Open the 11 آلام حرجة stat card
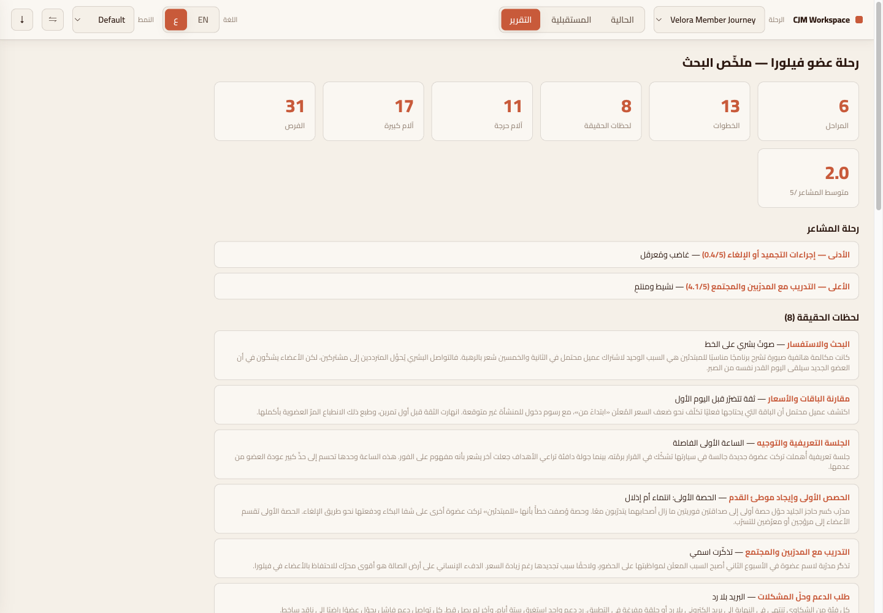The image size is (883, 613). tap(482, 111)
